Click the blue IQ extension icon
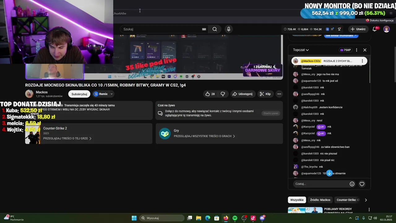The width and height of the screenshot is (396, 223). coord(327,29)
